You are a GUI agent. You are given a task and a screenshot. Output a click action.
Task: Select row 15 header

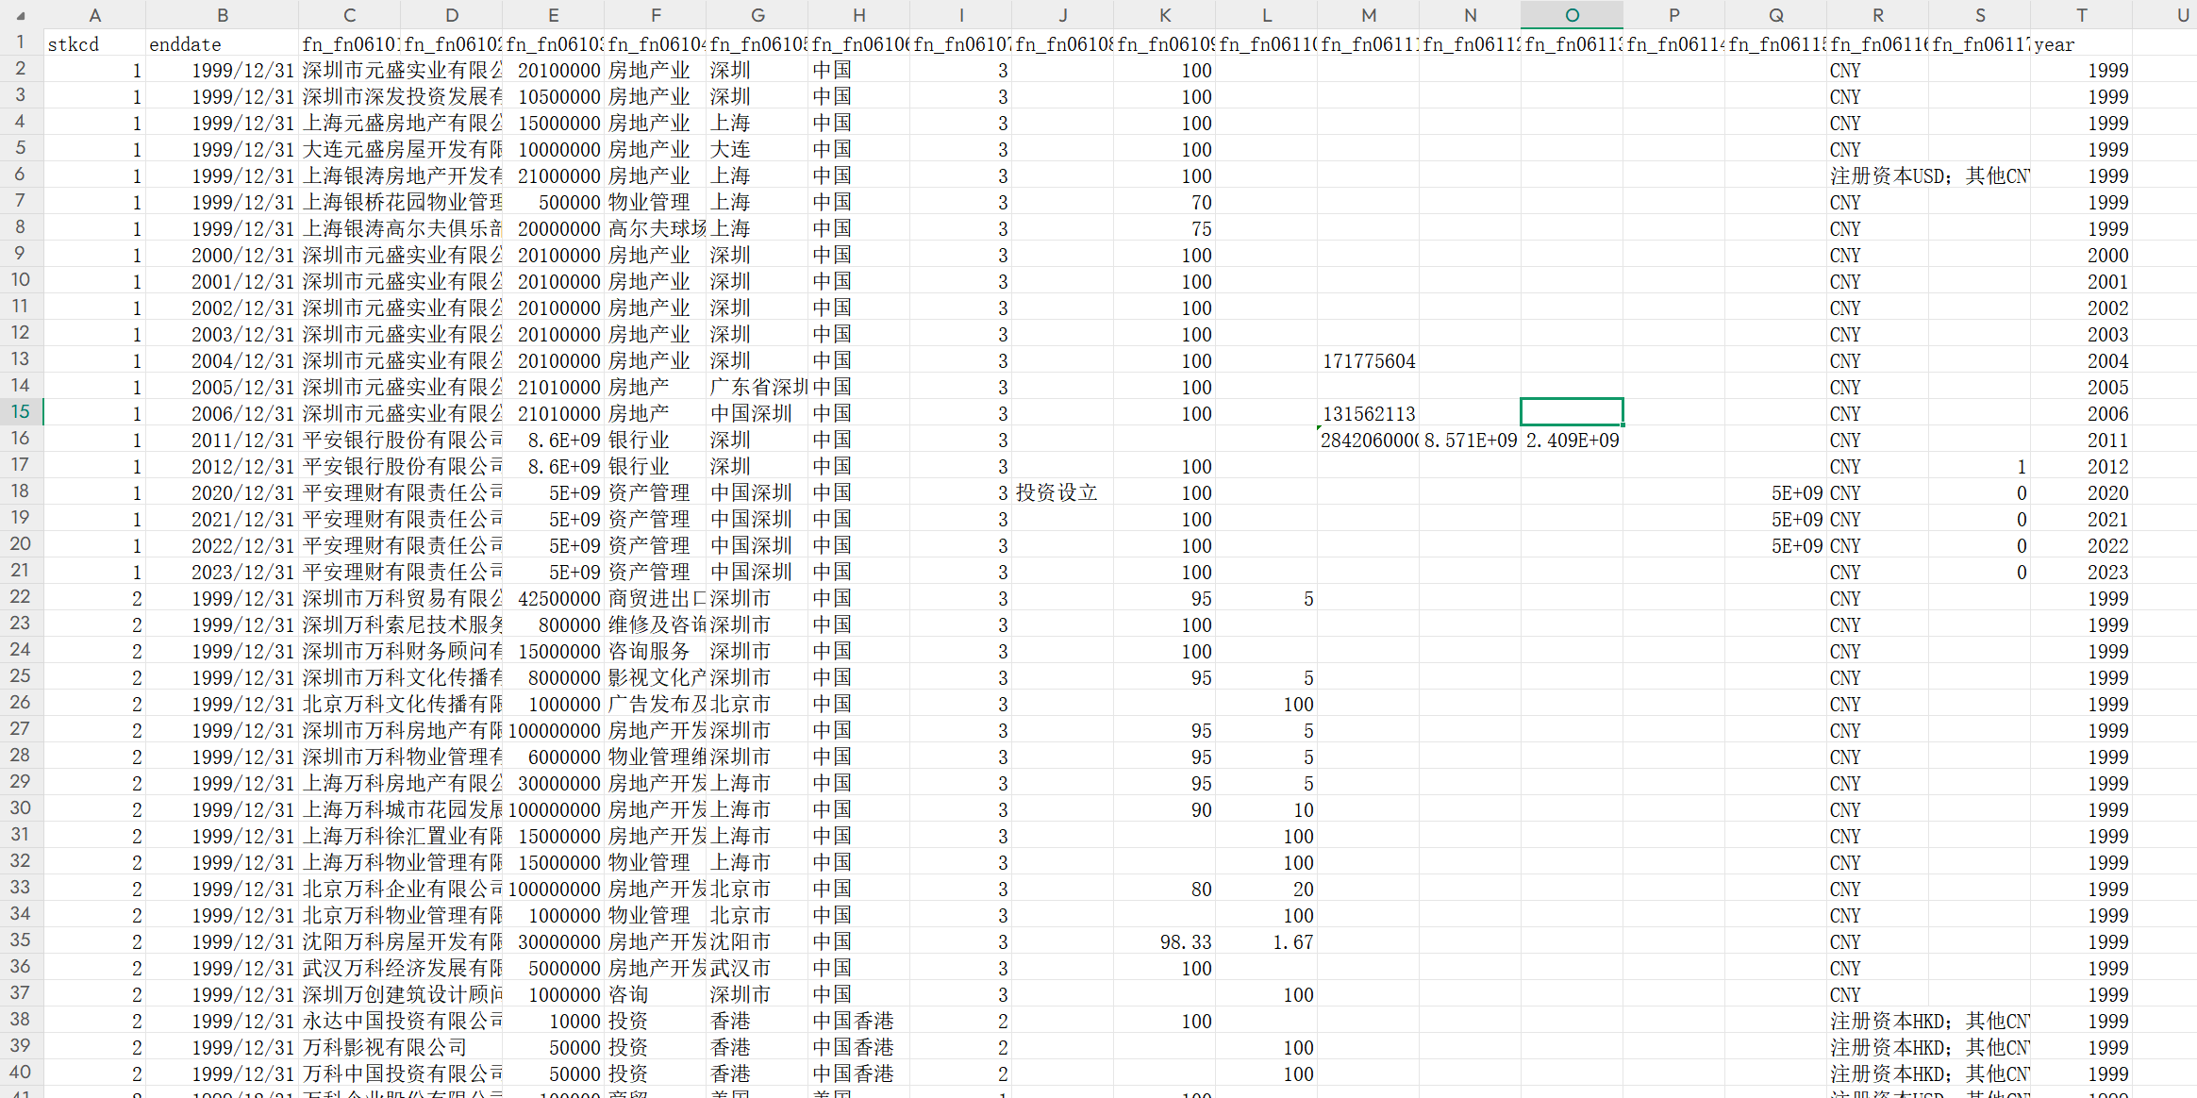tap(21, 412)
